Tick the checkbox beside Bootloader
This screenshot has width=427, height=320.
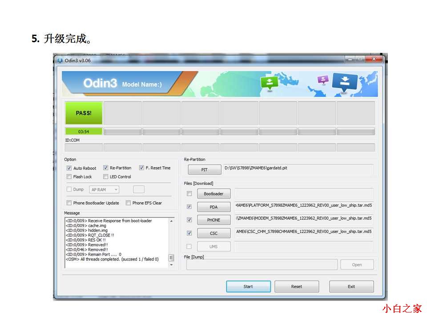[x=189, y=194]
